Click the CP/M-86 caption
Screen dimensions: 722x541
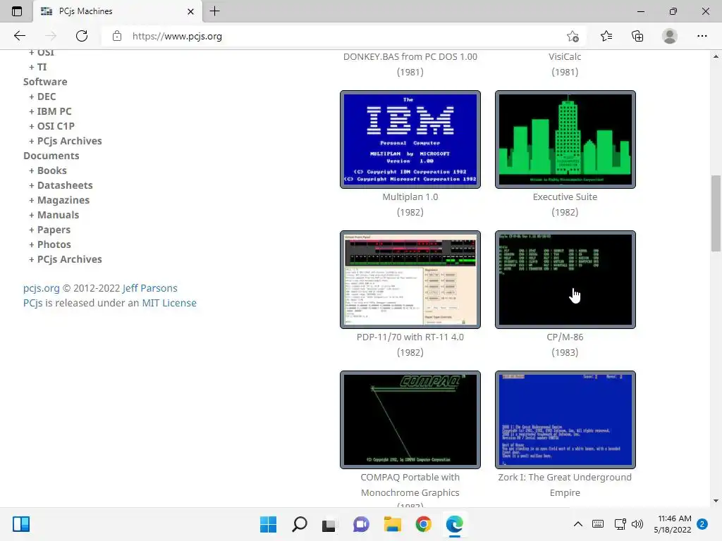click(x=565, y=337)
